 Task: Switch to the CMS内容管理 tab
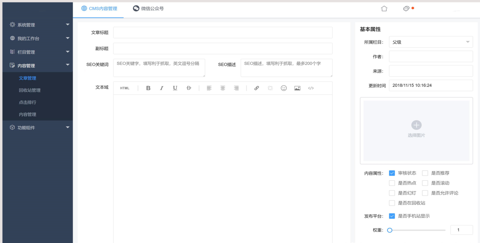[99, 9]
